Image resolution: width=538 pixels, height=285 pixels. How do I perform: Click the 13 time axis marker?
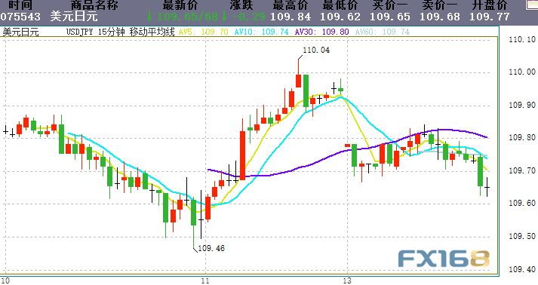pos(347,281)
